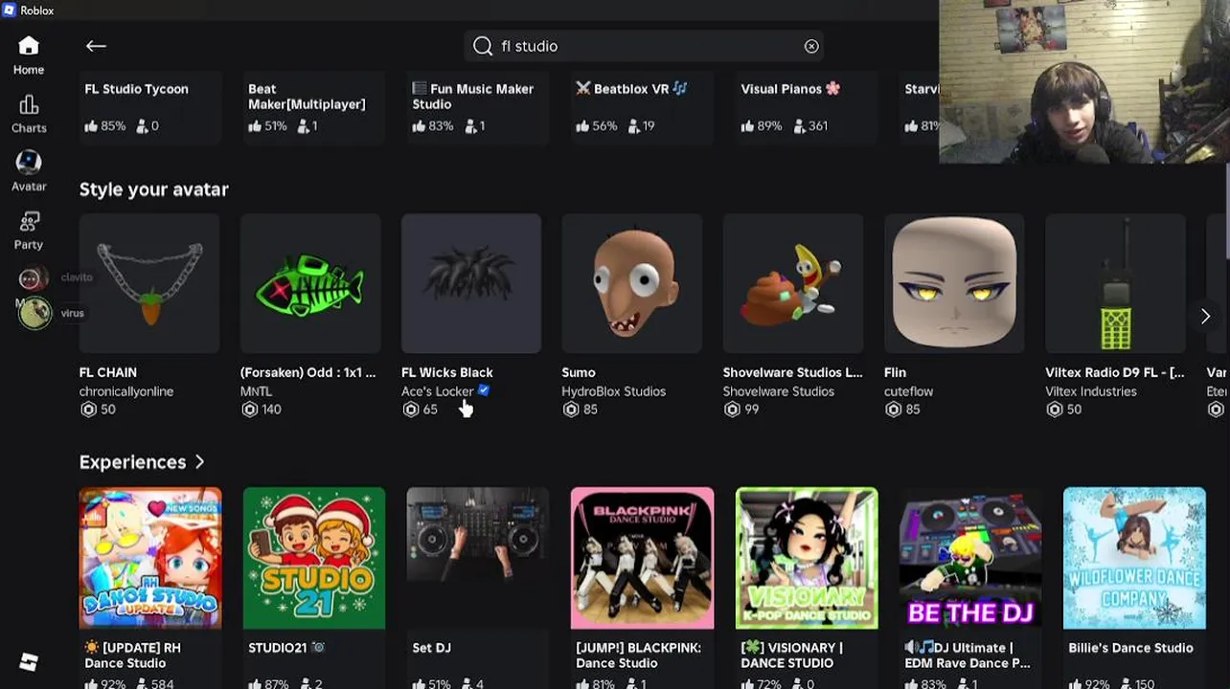Open the Charts sidebar icon
This screenshot has height=689, width=1230.
[29, 104]
